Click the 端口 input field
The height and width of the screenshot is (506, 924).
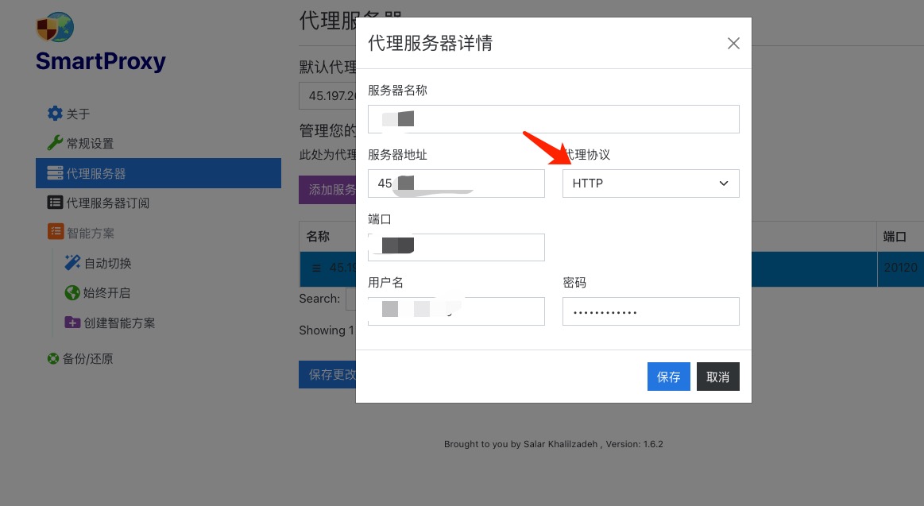pos(456,247)
